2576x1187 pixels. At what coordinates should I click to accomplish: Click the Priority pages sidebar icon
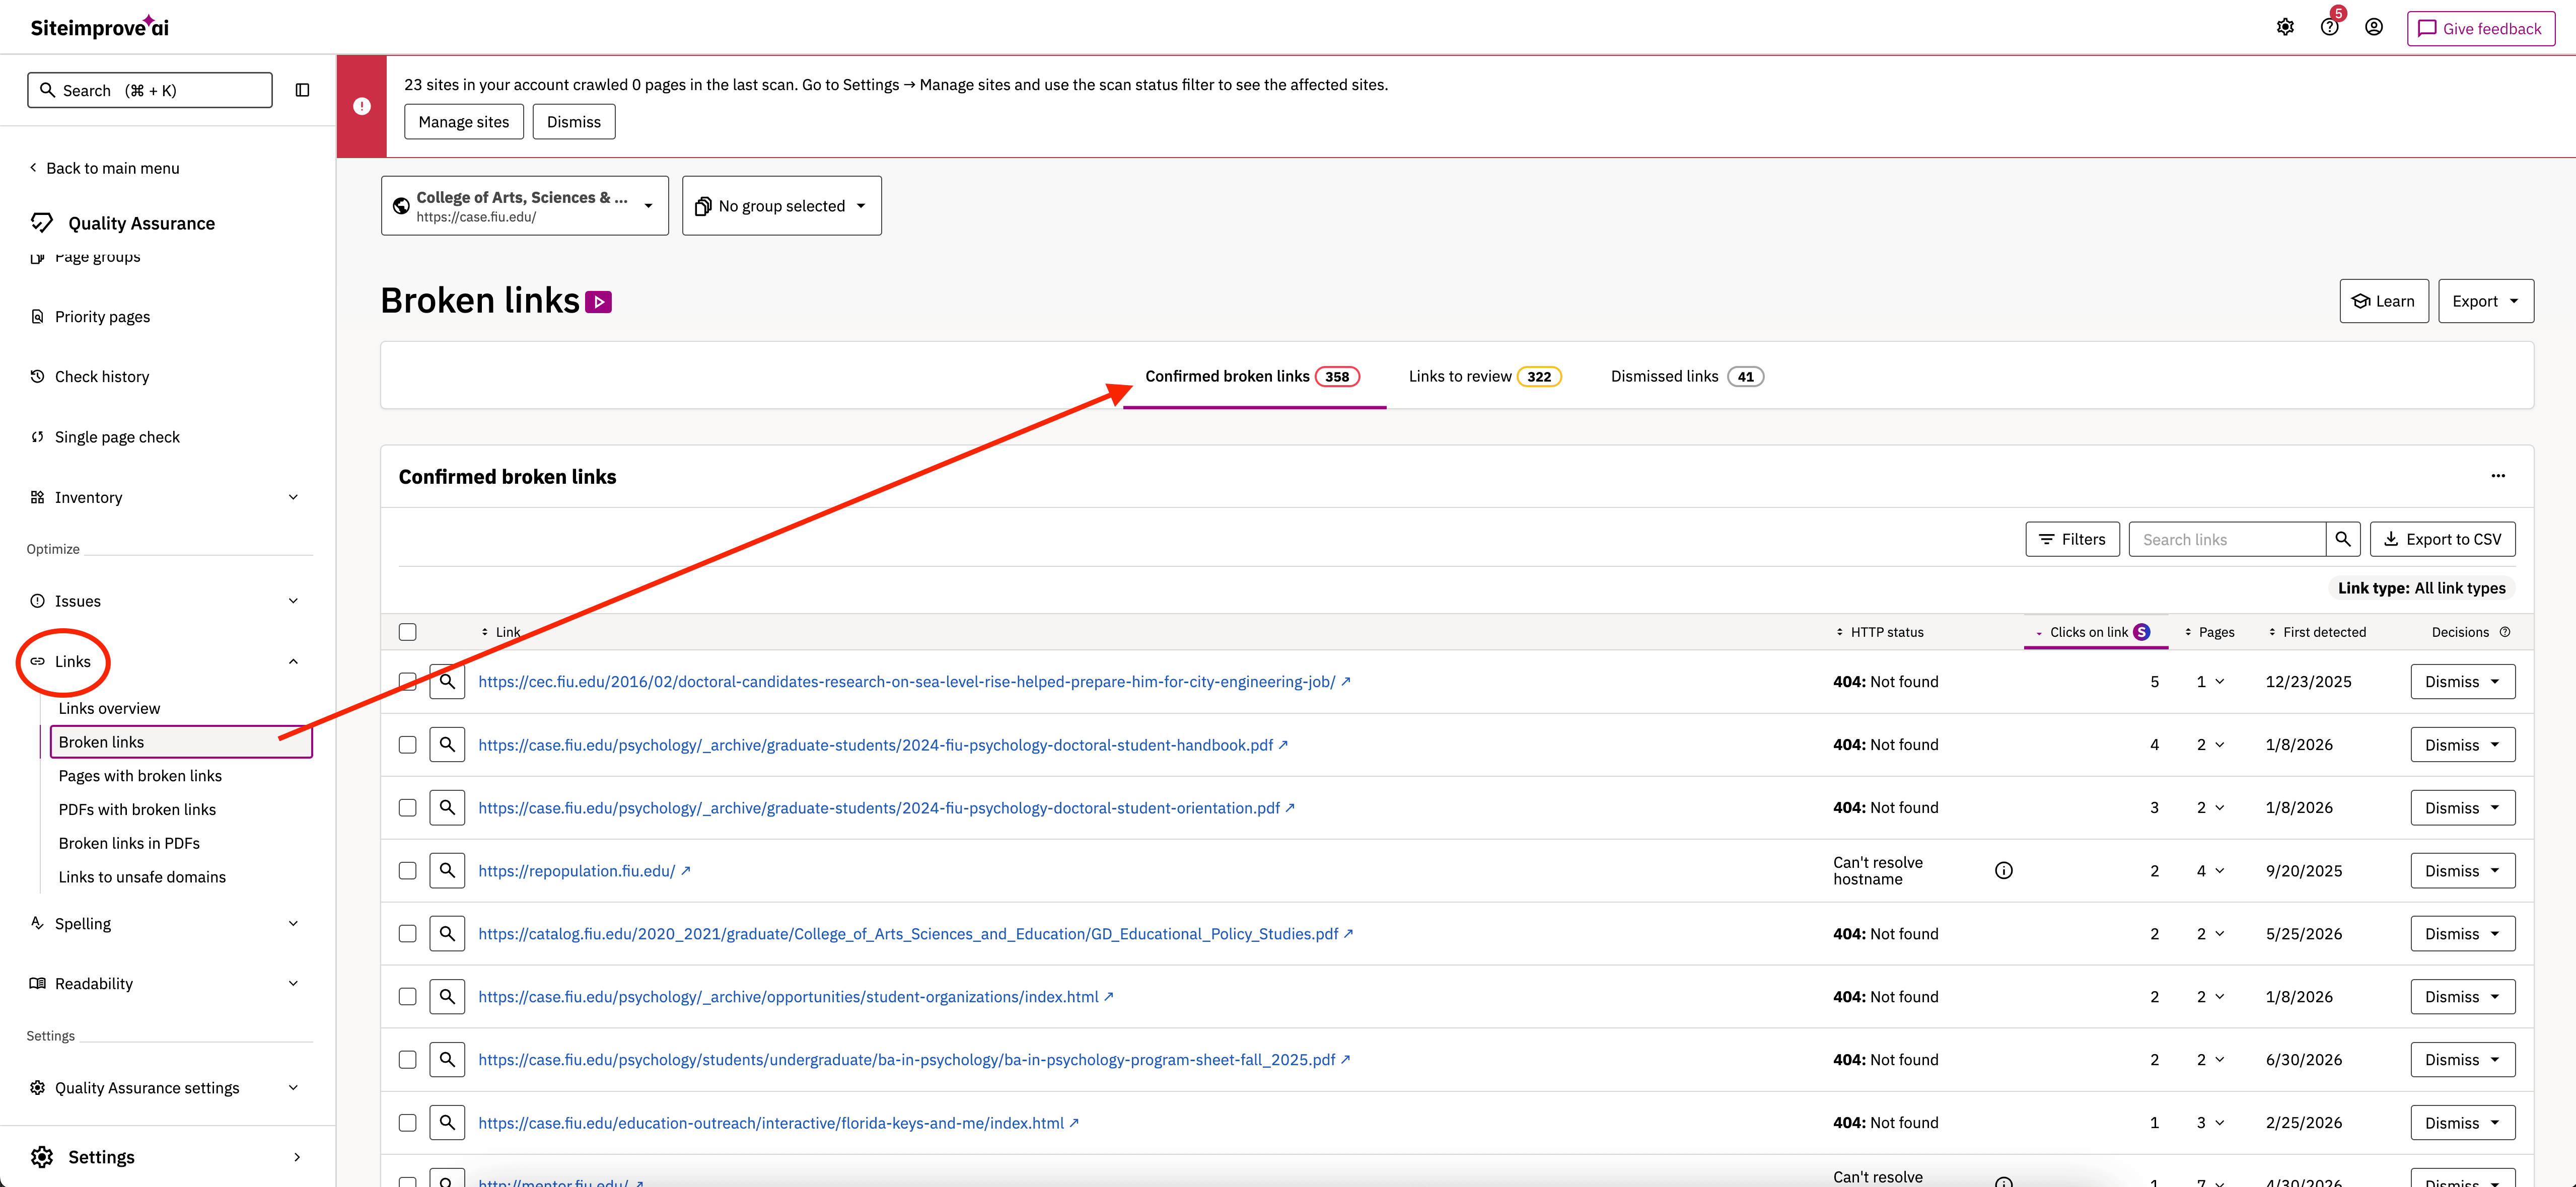tap(37, 316)
